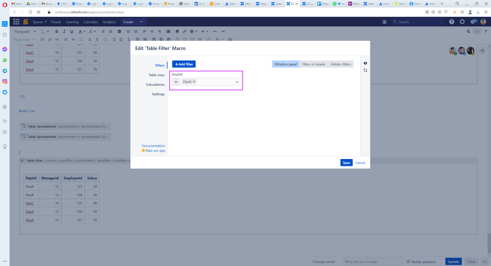Image resolution: width=491 pixels, height=266 pixels.
Task: Click the indent icon
Action: coord(136,31)
